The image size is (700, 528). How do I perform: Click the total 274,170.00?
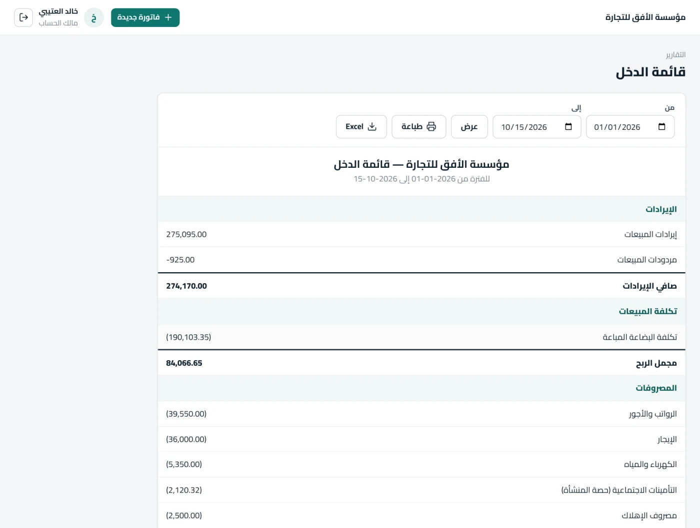pos(186,286)
